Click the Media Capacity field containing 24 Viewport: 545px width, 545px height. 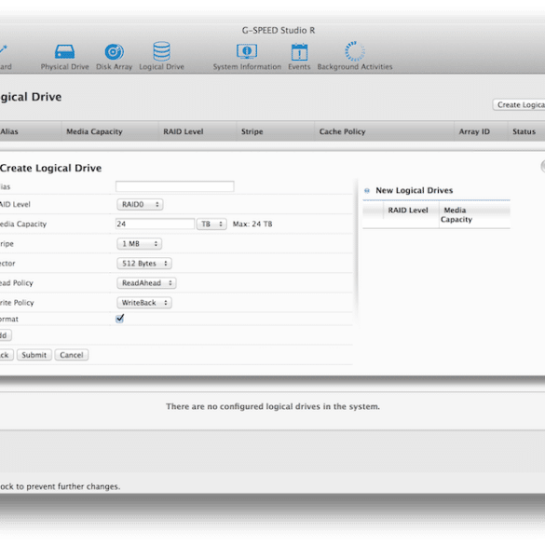pyautogui.click(x=155, y=224)
